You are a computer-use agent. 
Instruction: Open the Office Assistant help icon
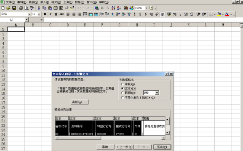click(x=151, y=8)
